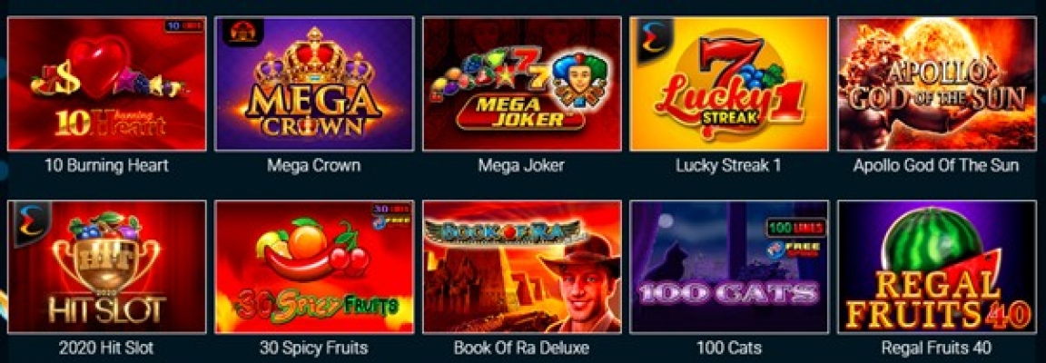Image resolution: width=1046 pixels, height=363 pixels.
Task: Open the 100 Cats slot thumbnail
Action: pos(729,266)
